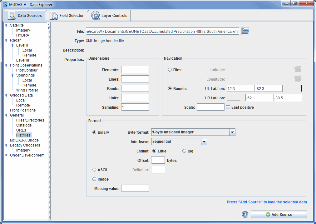The height and width of the screenshot is (224, 316).
Task: Collapse the Point Observations tree node
Action: click(6, 65)
